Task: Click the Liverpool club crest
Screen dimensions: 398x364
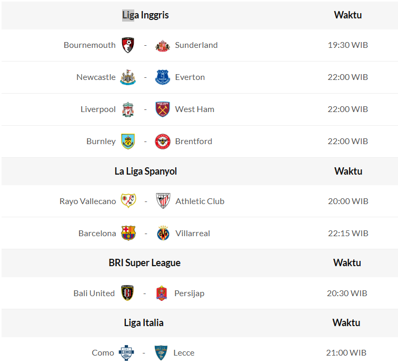Action: [x=128, y=109]
